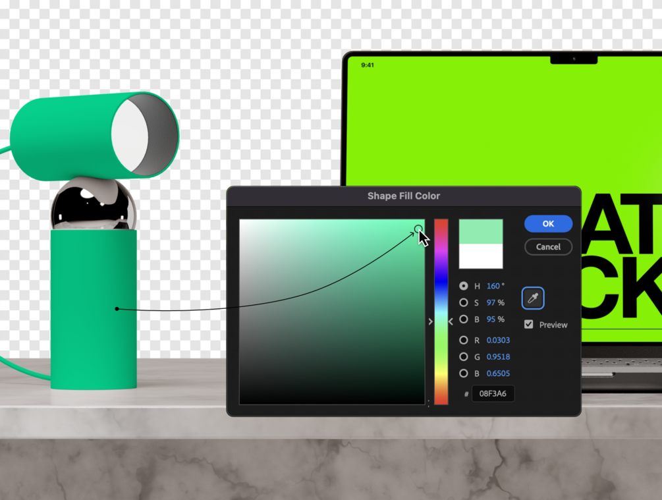Click the green value 0.9518 field

[x=498, y=357]
